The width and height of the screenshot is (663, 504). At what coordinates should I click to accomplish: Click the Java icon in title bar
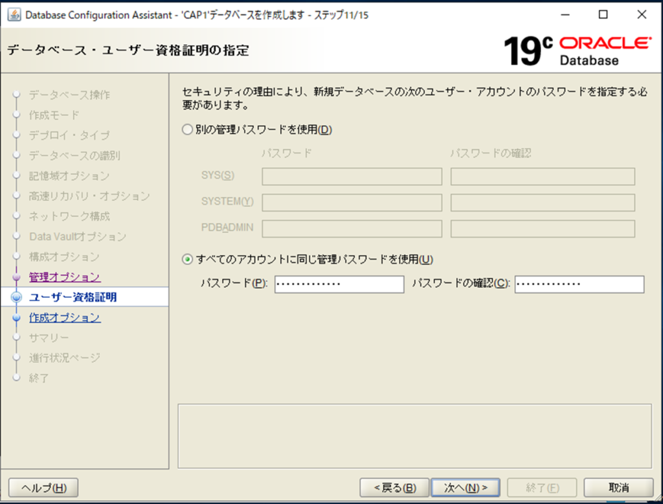[x=14, y=15]
